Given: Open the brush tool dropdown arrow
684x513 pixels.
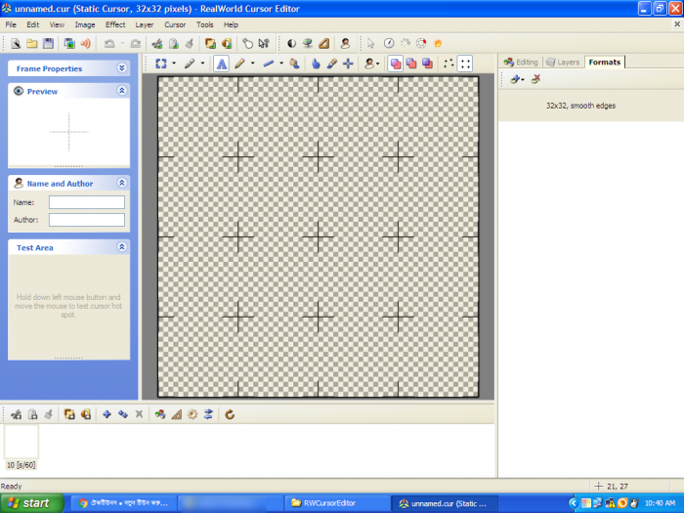Looking at the screenshot, I should [x=202, y=64].
